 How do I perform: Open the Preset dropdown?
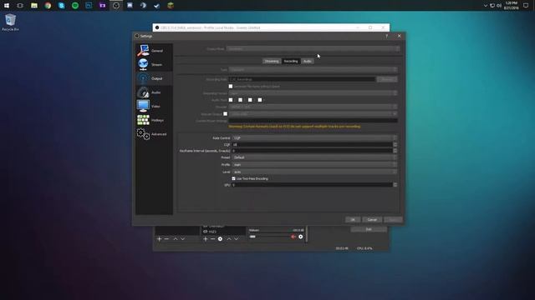point(314,157)
